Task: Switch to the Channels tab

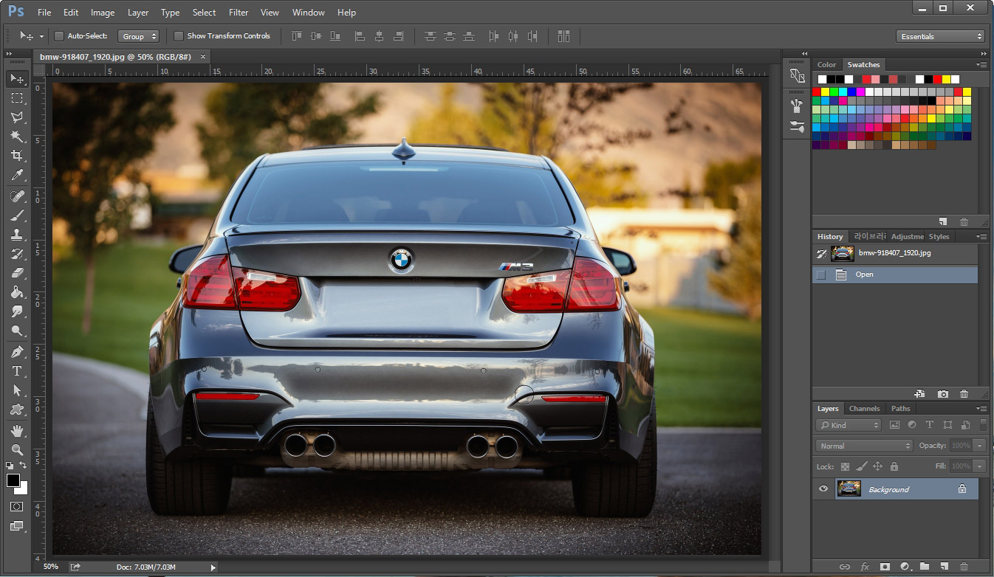Action: tap(864, 408)
